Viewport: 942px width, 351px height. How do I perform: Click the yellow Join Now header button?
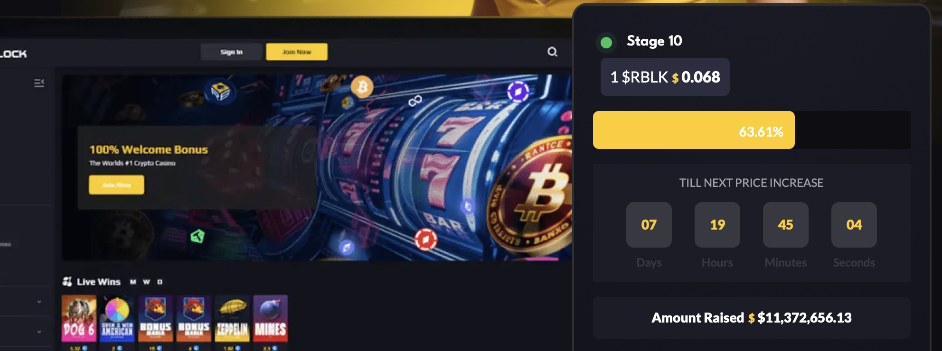point(297,52)
